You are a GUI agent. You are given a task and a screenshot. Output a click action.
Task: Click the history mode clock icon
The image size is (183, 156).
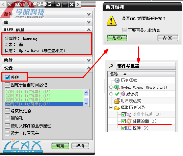tap(117, 80)
